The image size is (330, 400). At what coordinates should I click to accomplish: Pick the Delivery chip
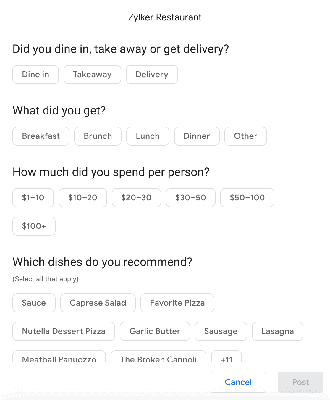tap(152, 75)
